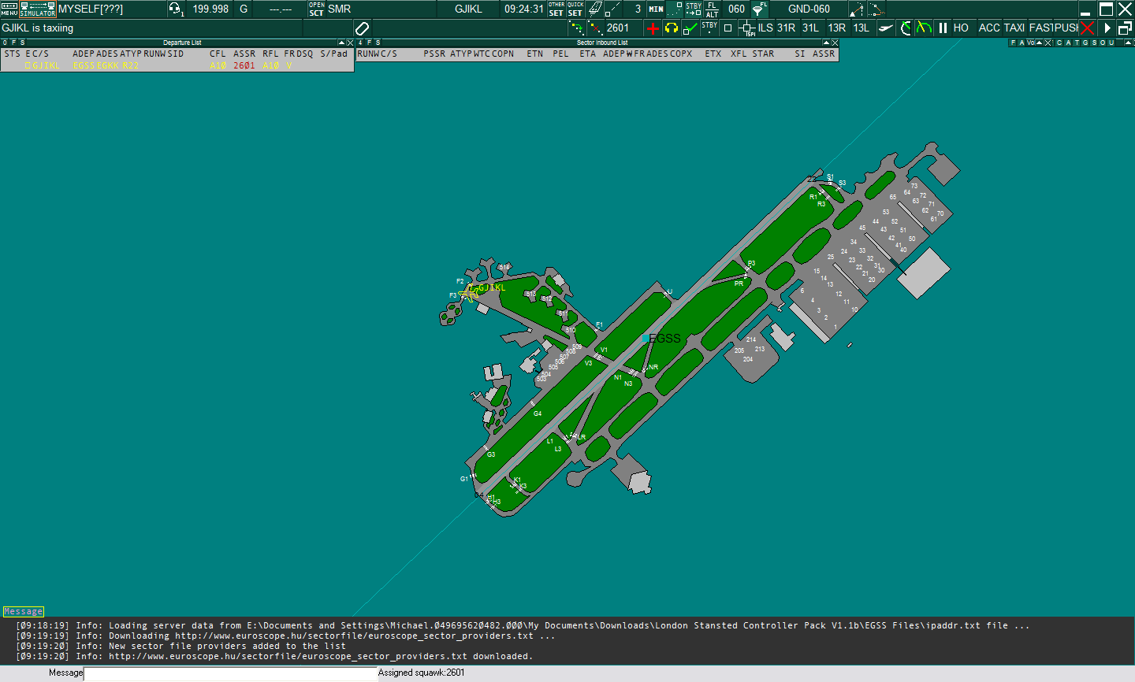Select the yellow GJIKL aircraft on the map
Viewport: 1135px width, 682px height.
pos(470,291)
